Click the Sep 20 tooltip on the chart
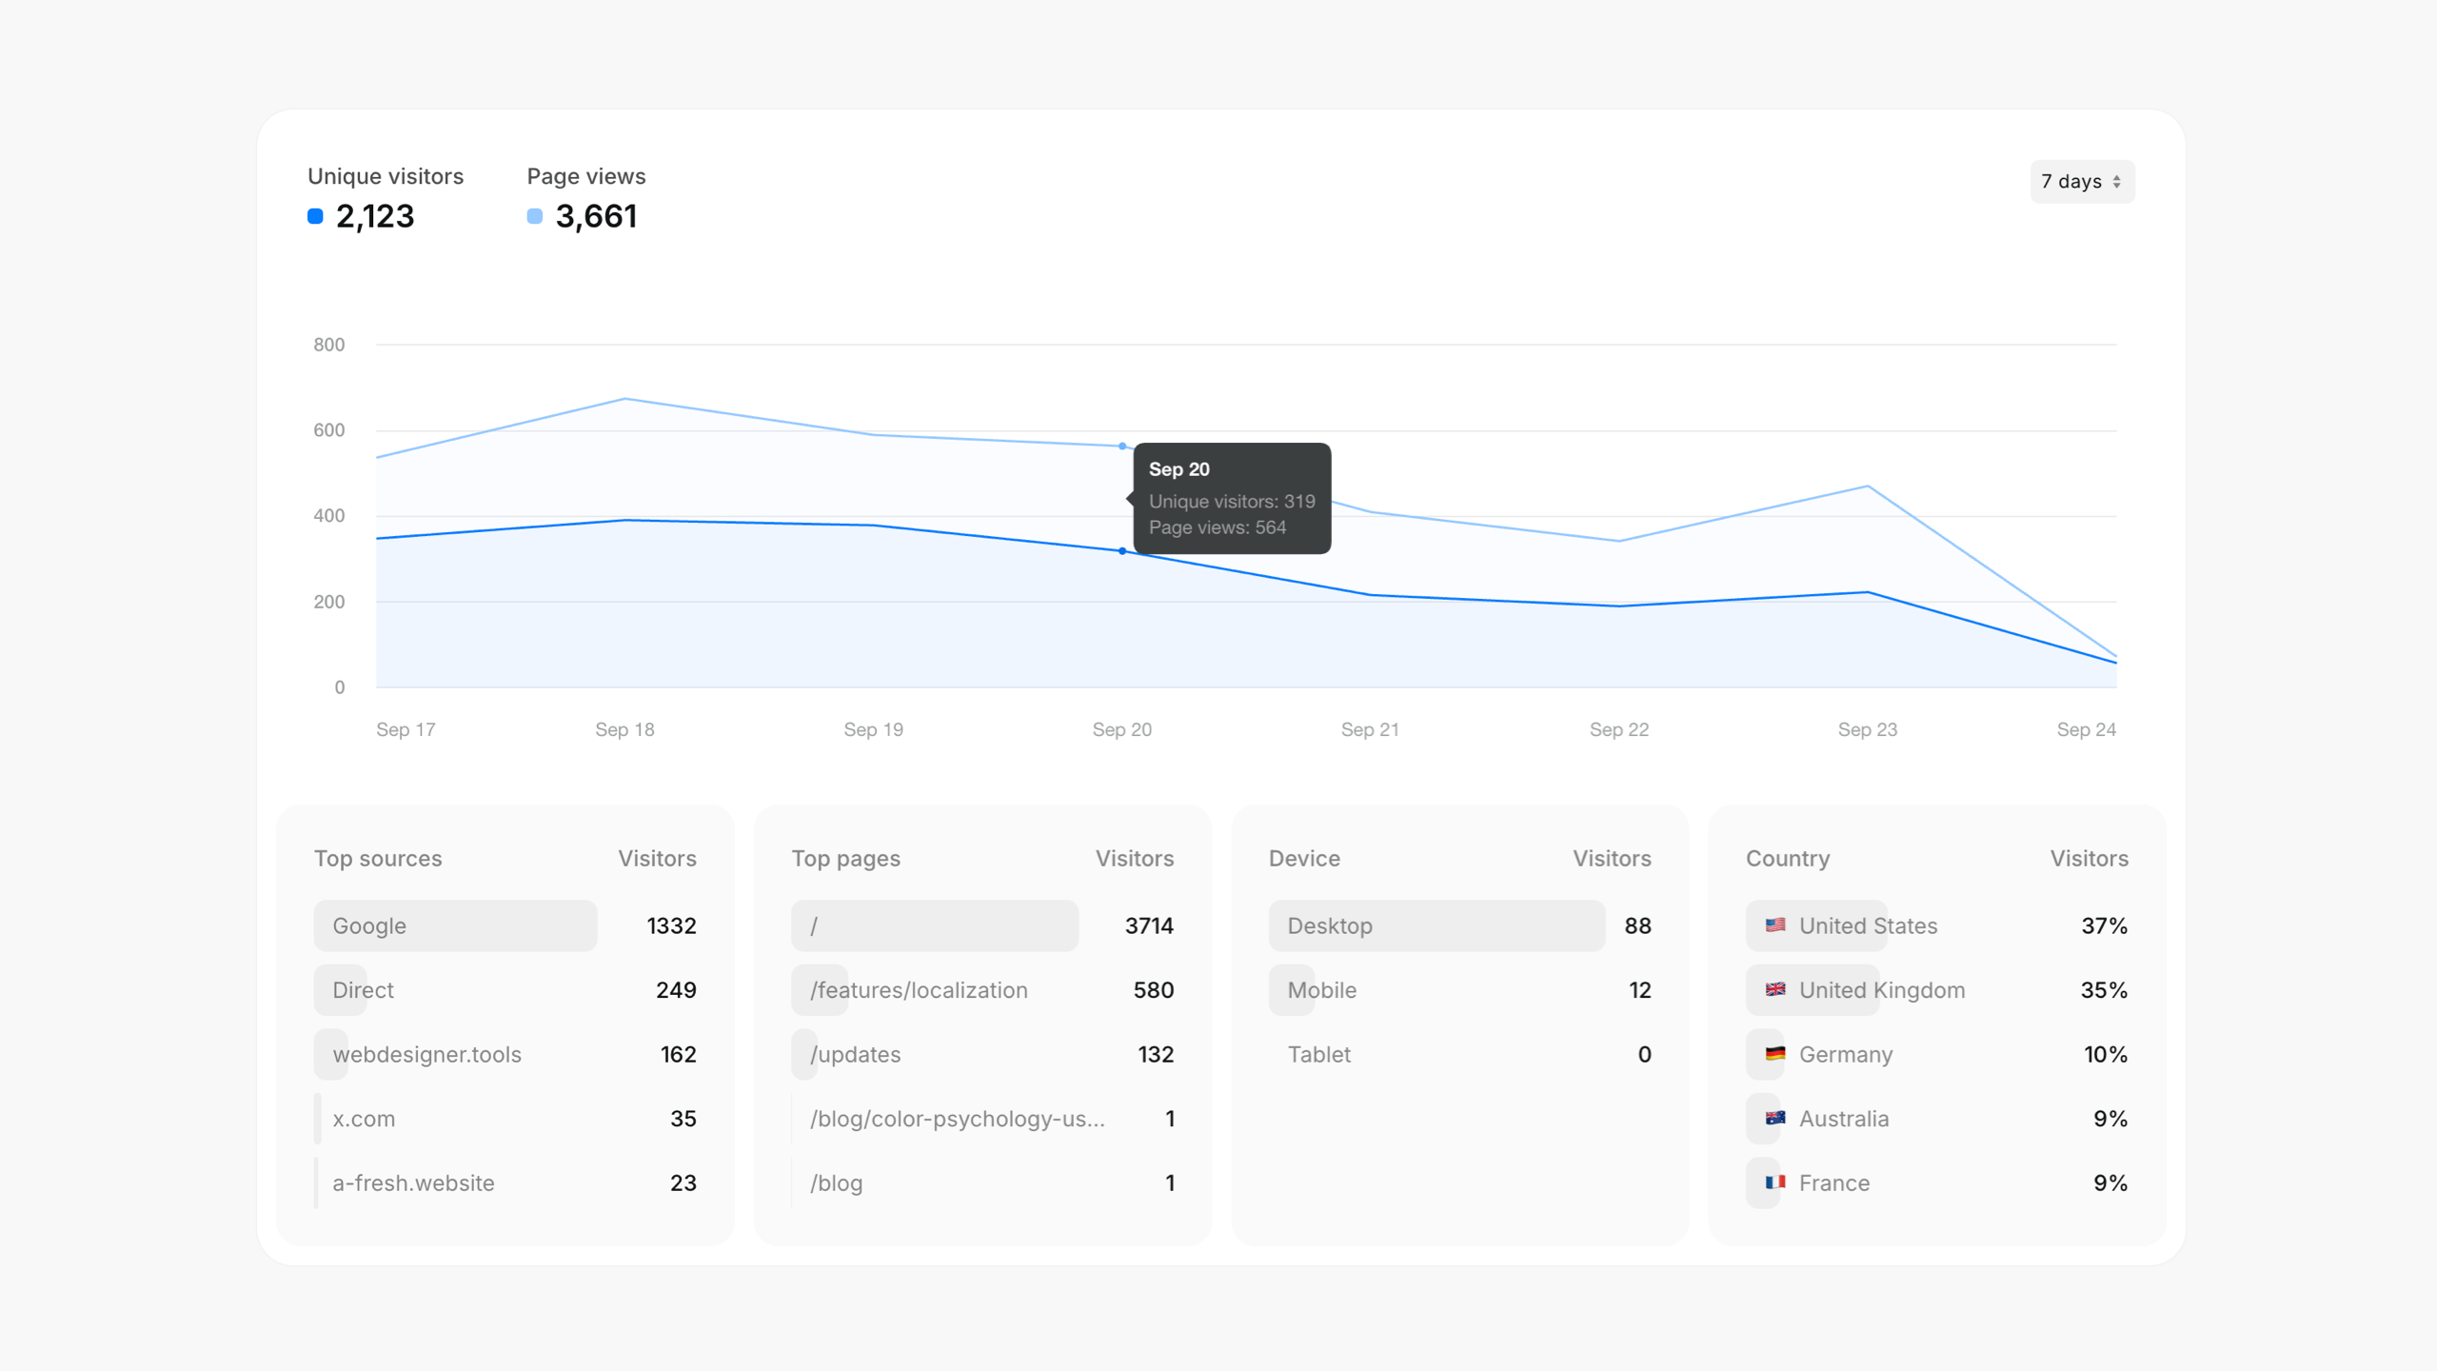This screenshot has width=2437, height=1371. coord(1231,498)
